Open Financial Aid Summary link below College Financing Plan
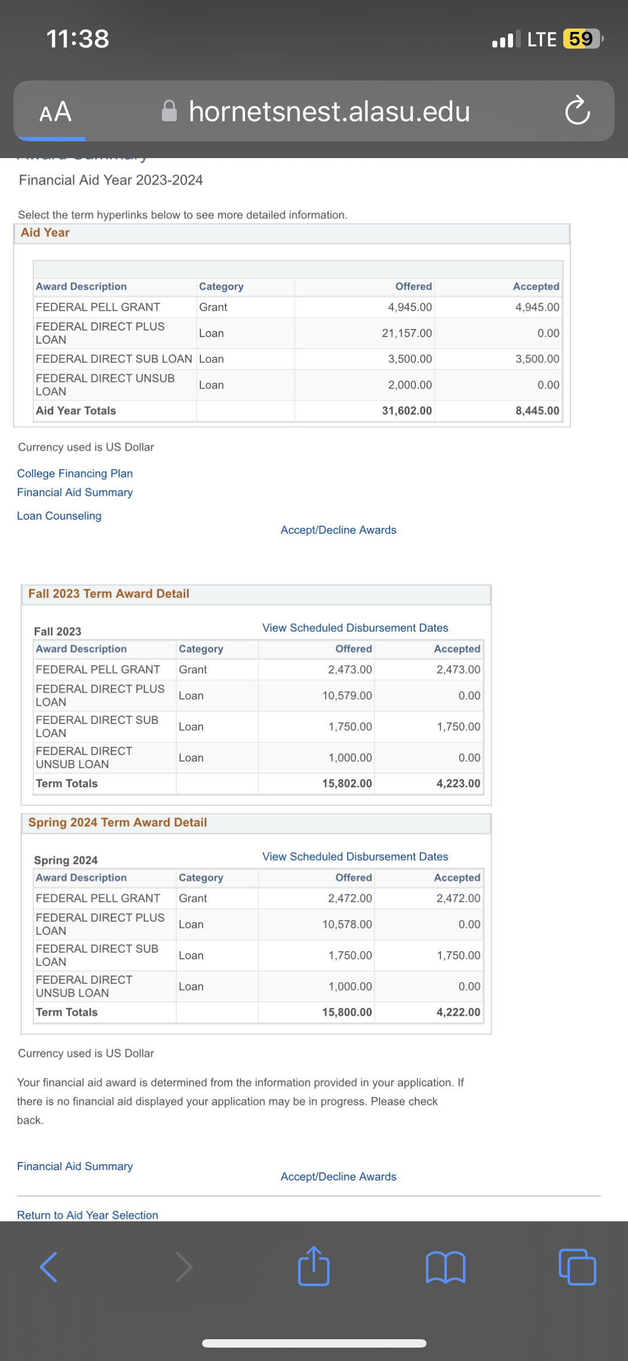This screenshot has width=628, height=1361. point(75,492)
